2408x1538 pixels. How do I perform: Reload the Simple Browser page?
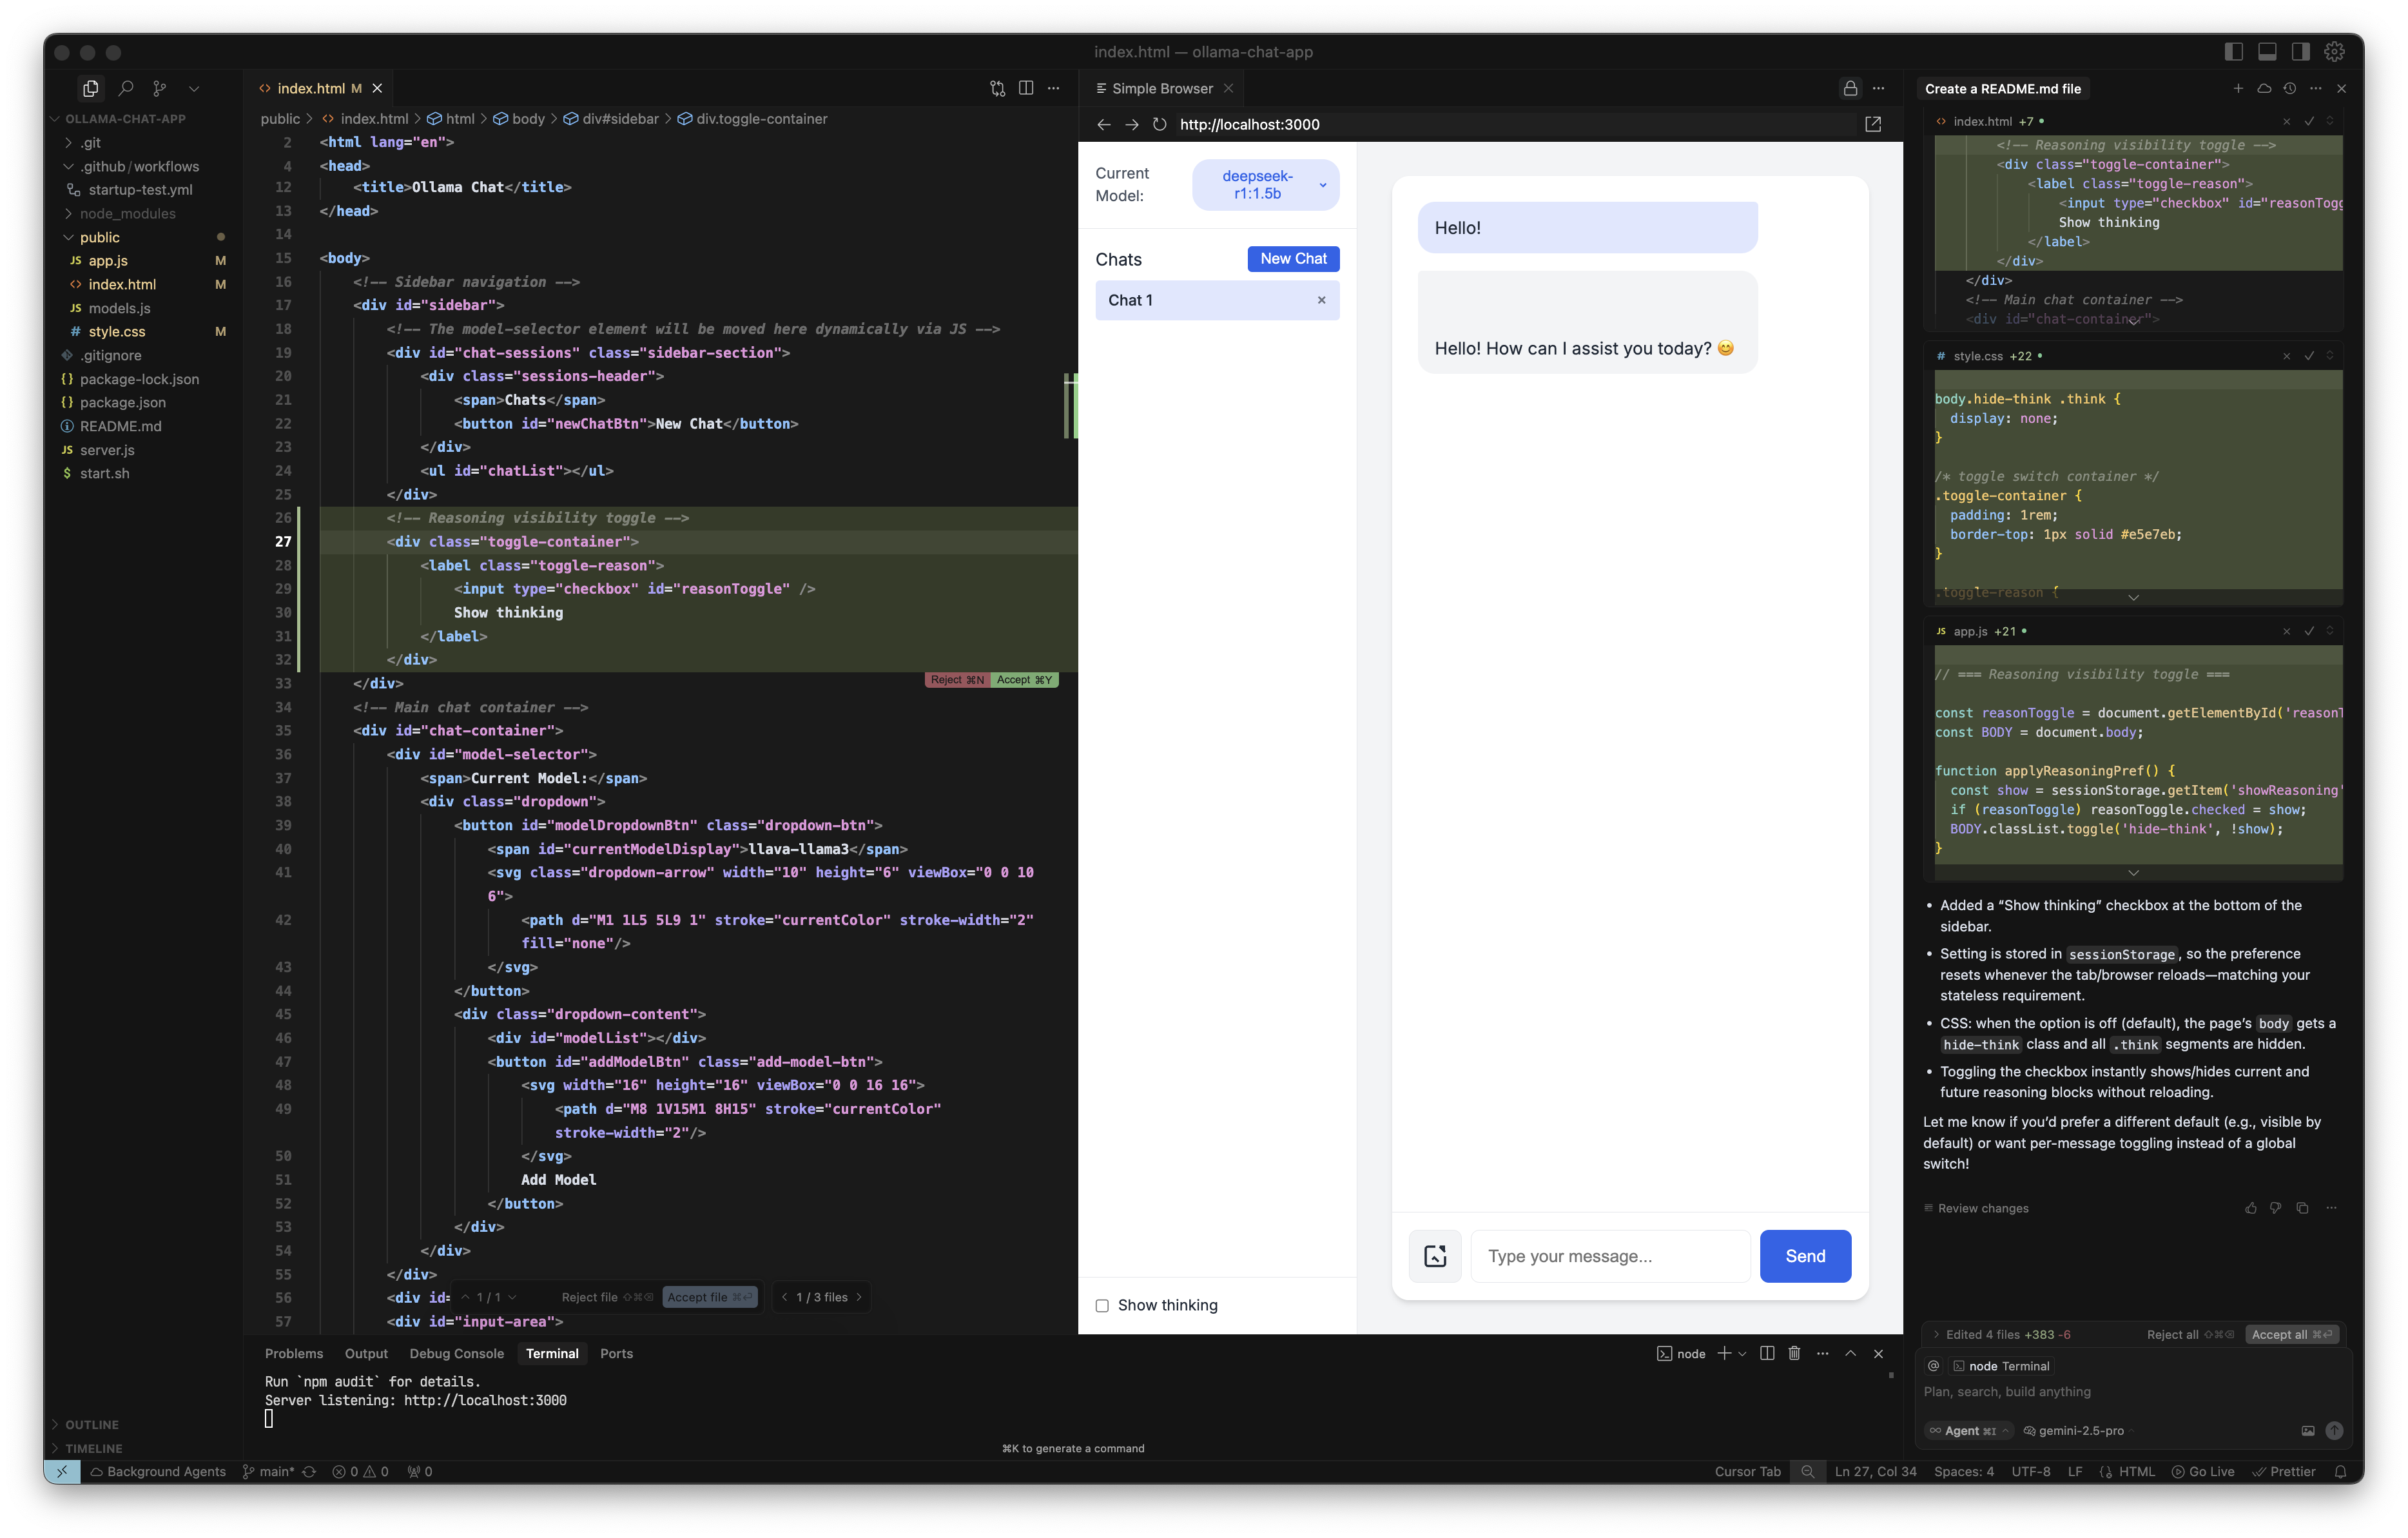click(x=1159, y=124)
